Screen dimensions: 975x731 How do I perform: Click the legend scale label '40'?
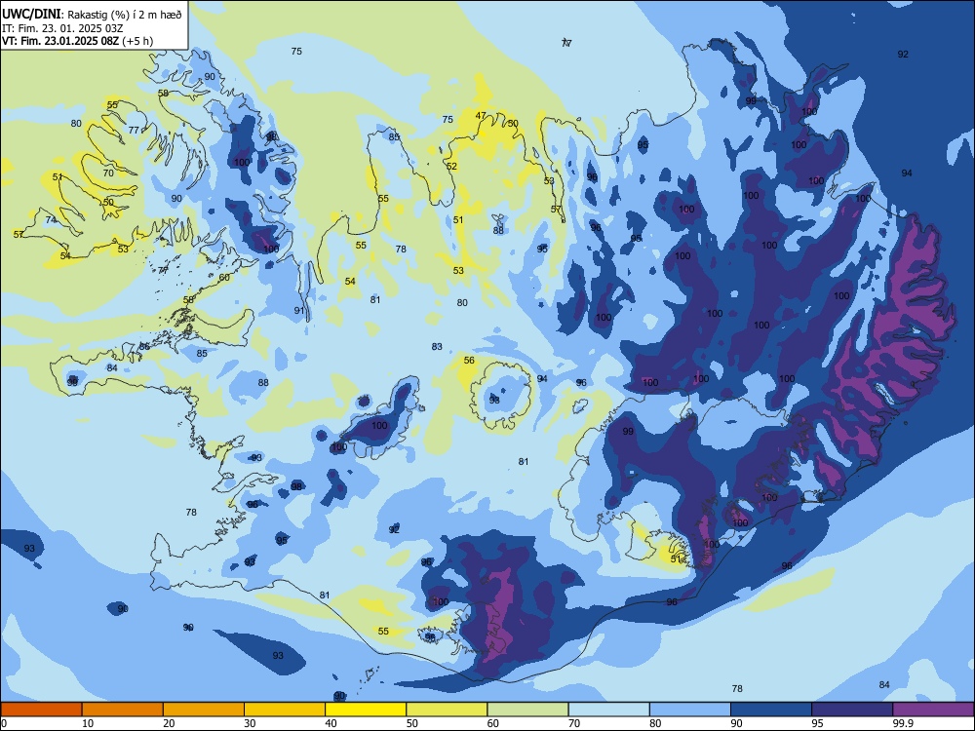[x=331, y=723]
